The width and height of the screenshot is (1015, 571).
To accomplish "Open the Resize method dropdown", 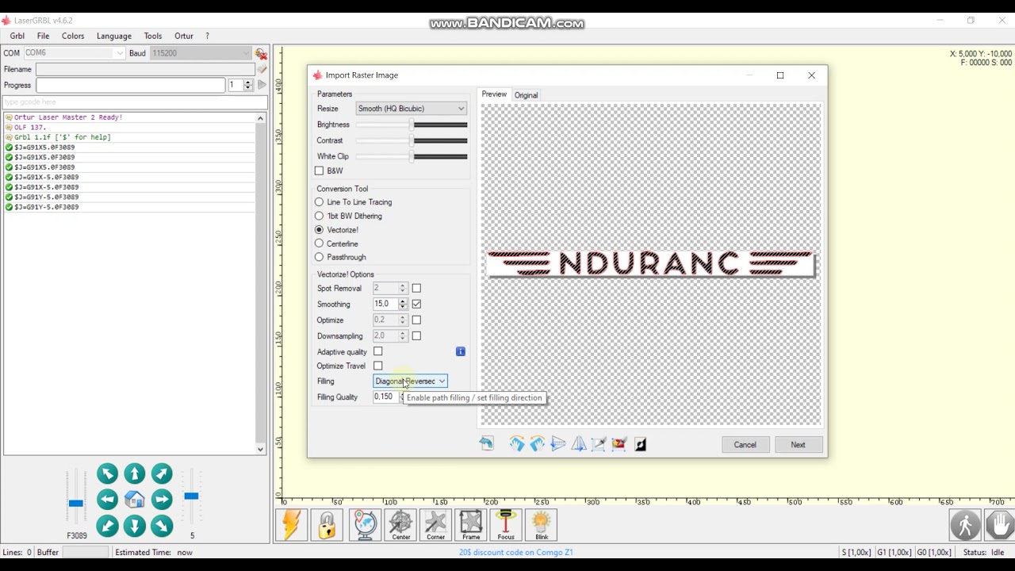I will pyautogui.click(x=411, y=109).
